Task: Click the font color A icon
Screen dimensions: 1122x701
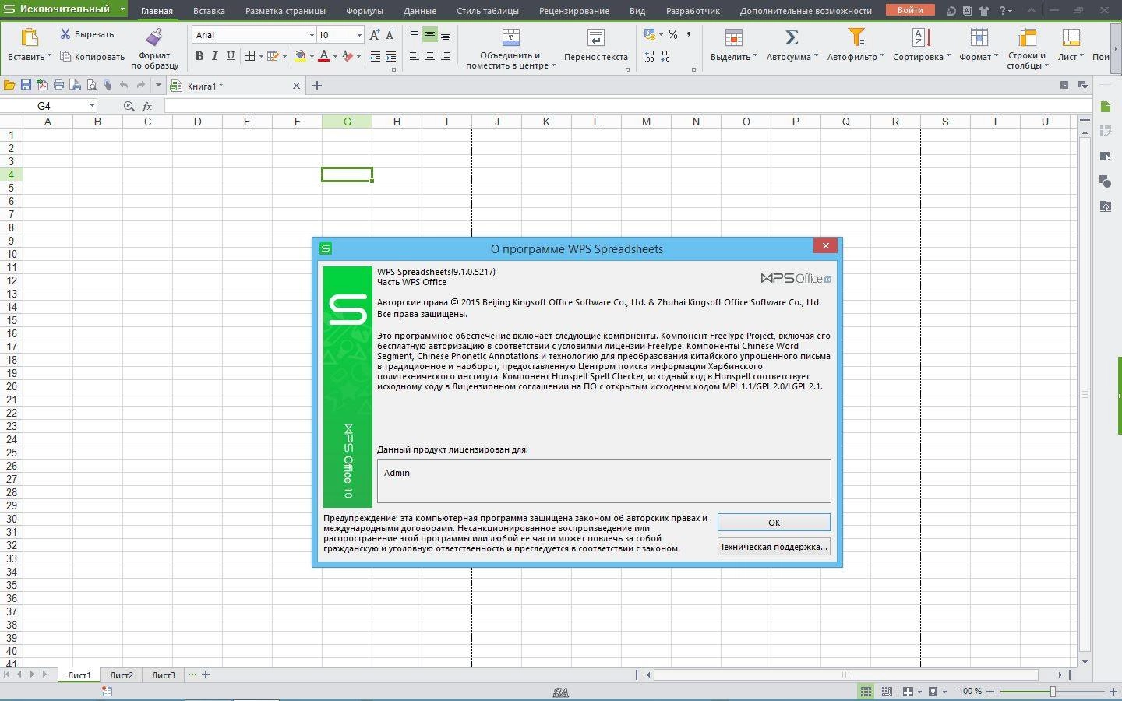Action: (324, 56)
